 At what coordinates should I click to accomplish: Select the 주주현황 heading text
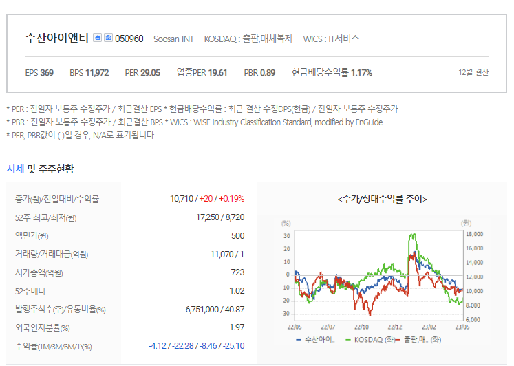pyautogui.click(x=56, y=169)
